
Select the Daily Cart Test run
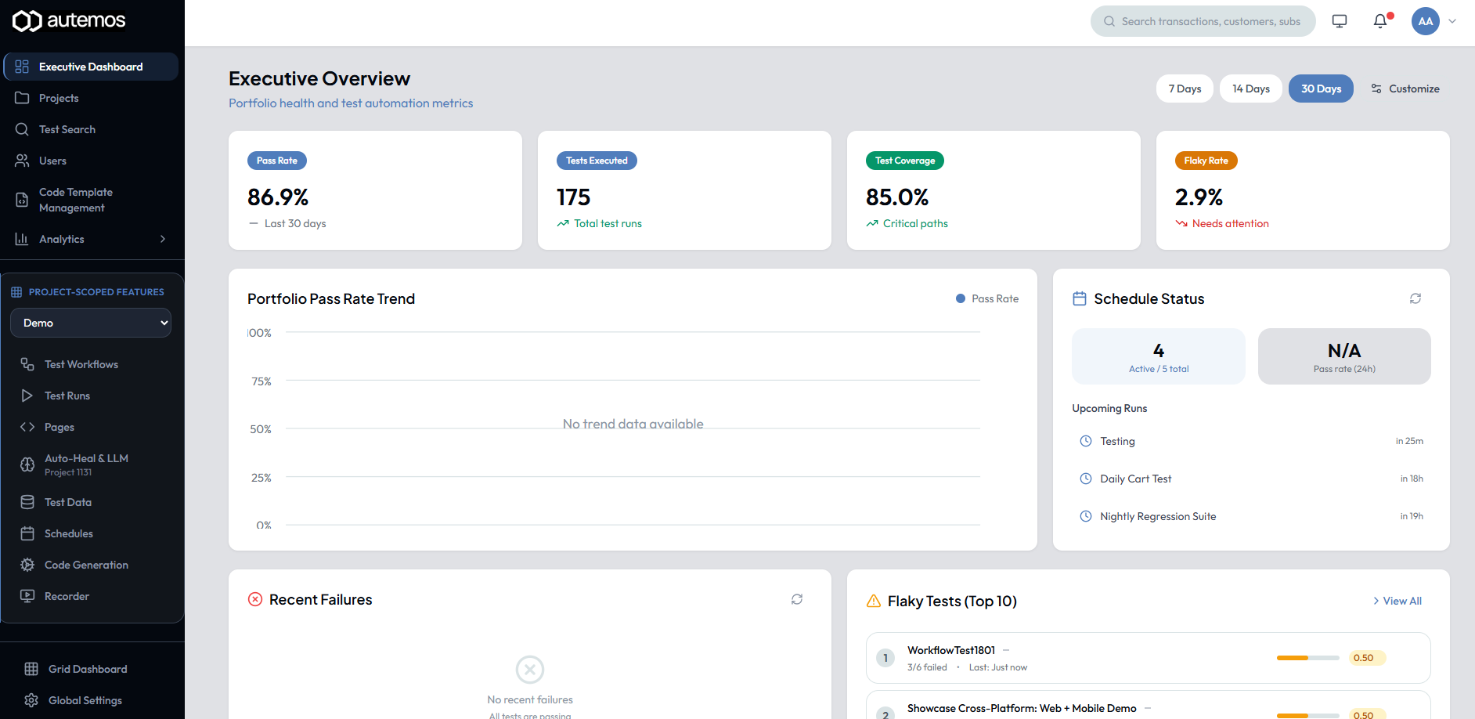[x=1251, y=479]
